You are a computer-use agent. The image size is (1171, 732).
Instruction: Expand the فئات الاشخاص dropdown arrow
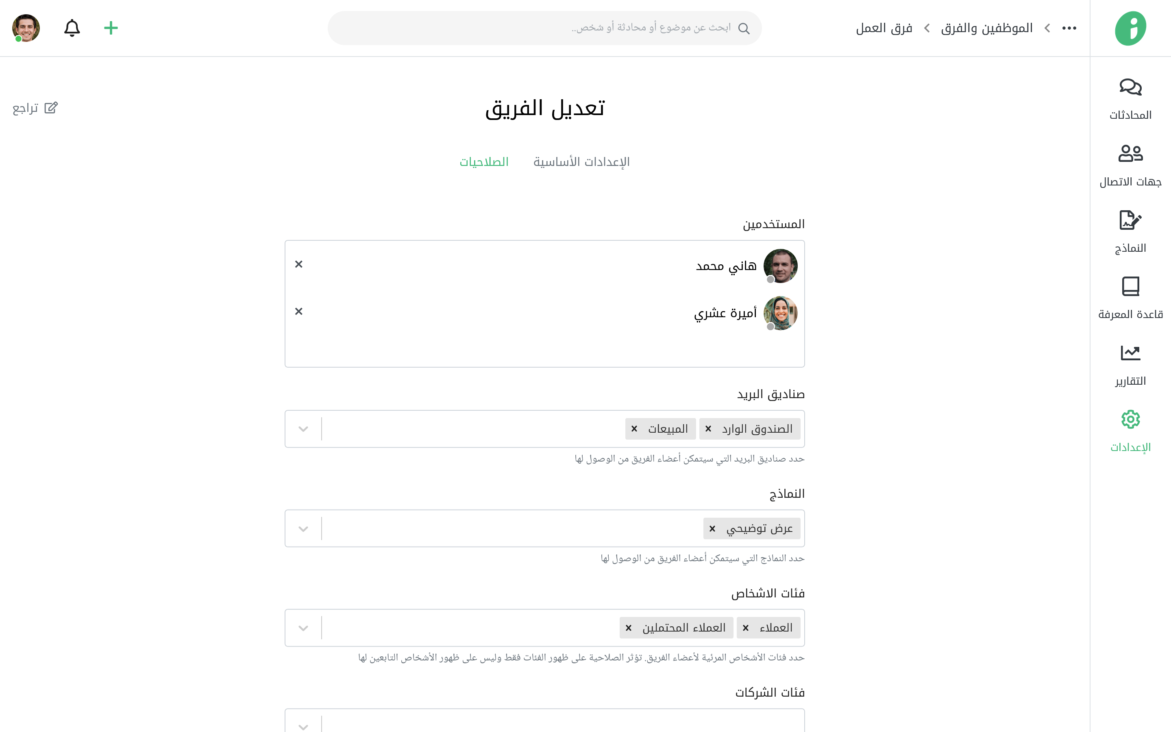pyautogui.click(x=303, y=628)
